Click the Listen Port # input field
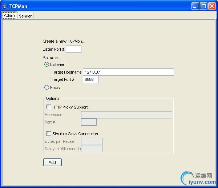 point(73,49)
